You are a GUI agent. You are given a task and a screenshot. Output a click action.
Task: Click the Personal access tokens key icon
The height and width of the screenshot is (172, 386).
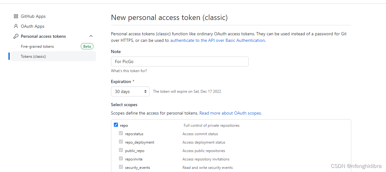[16, 36]
